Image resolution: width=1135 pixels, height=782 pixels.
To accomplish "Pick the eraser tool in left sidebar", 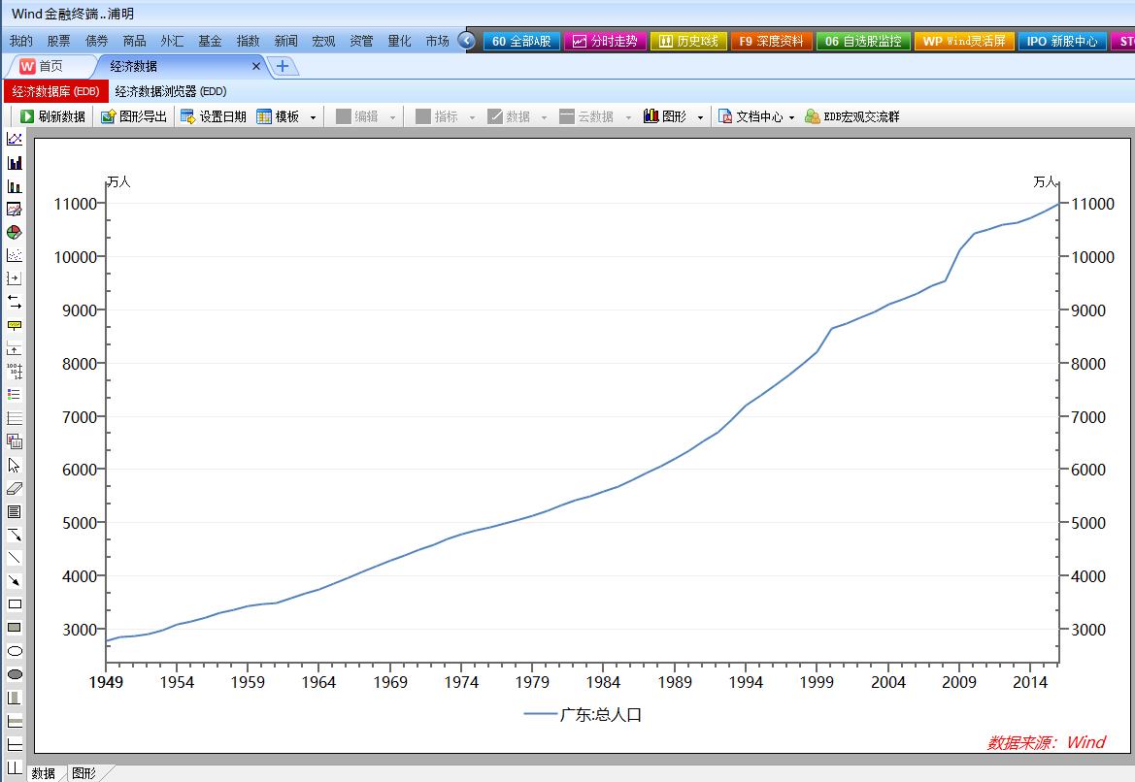I will (15, 489).
